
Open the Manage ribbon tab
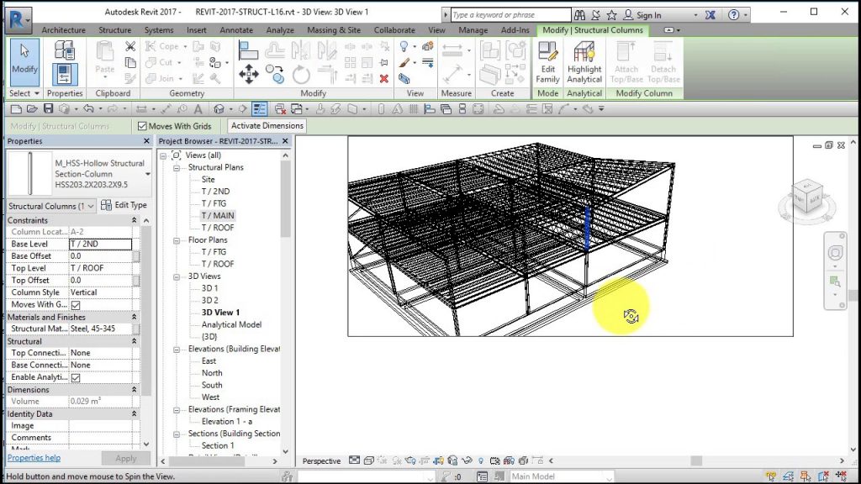pyautogui.click(x=473, y=30)
